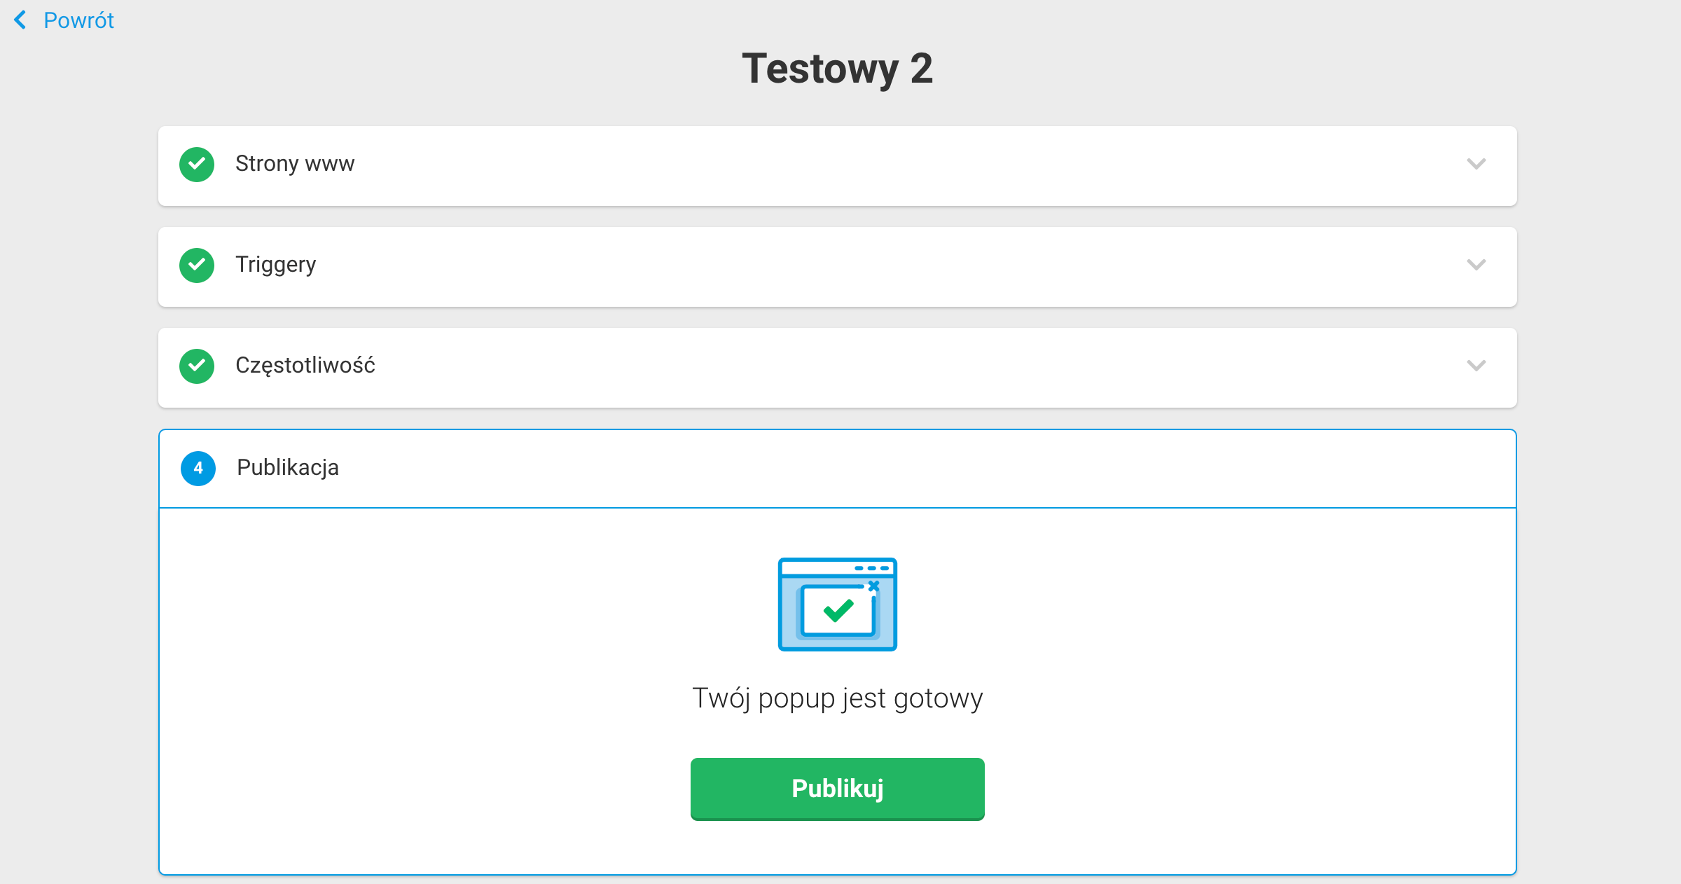Click the blue back arrow icon
This screenshot has height=884, width=1681.
pos(20,20)
